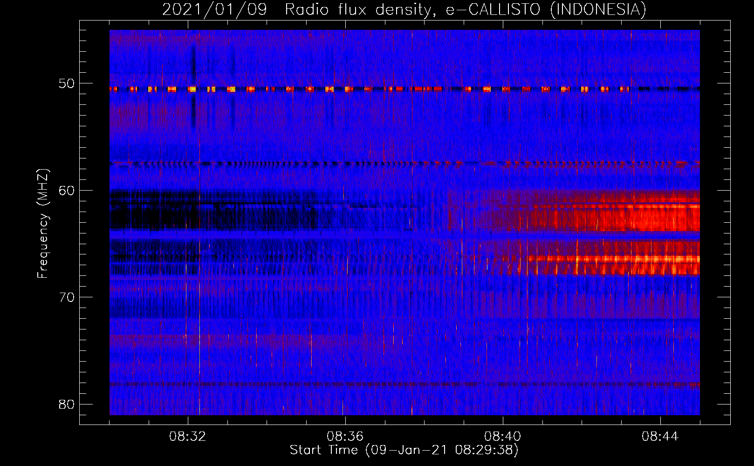
Task: Select the 08:32 time tick label
Action: click(188, 437)
